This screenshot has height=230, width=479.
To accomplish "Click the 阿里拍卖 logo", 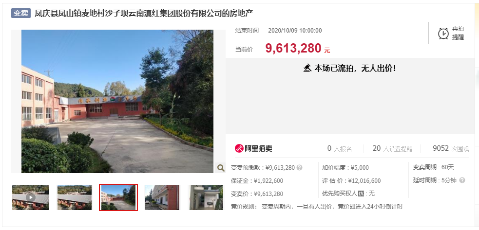I will [x=253, y=148].
